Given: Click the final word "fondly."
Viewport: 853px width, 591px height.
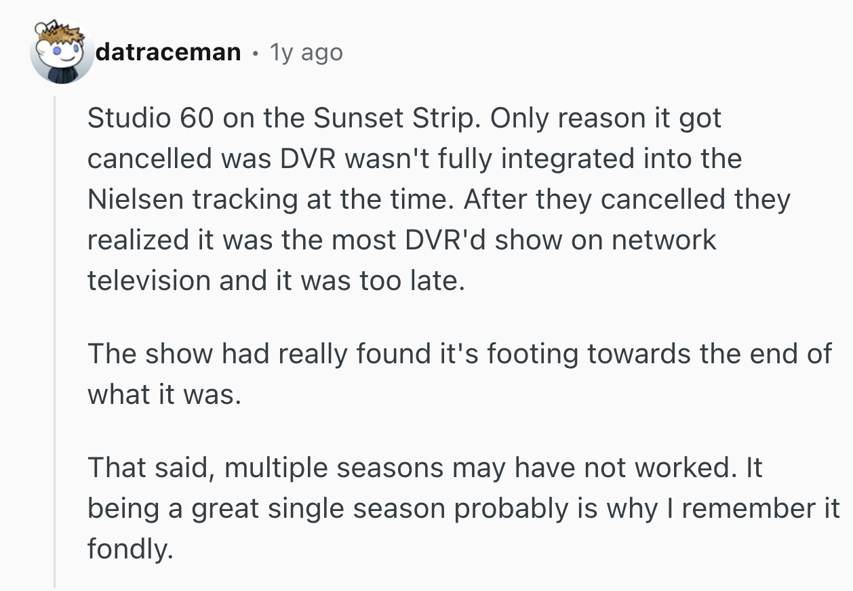Looking at the screenshot, I should coord(127,549).
